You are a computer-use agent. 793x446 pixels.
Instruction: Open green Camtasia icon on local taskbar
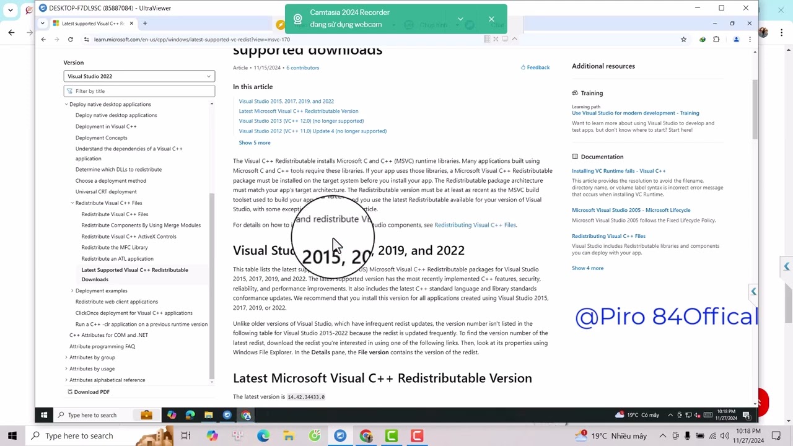click(x=391, y=435)
